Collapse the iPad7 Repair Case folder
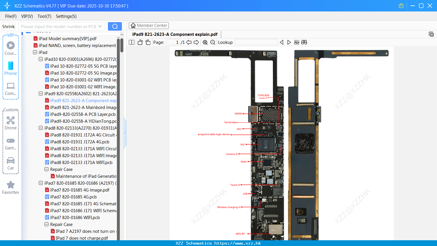437x246 pixels. tap(46, 224)
